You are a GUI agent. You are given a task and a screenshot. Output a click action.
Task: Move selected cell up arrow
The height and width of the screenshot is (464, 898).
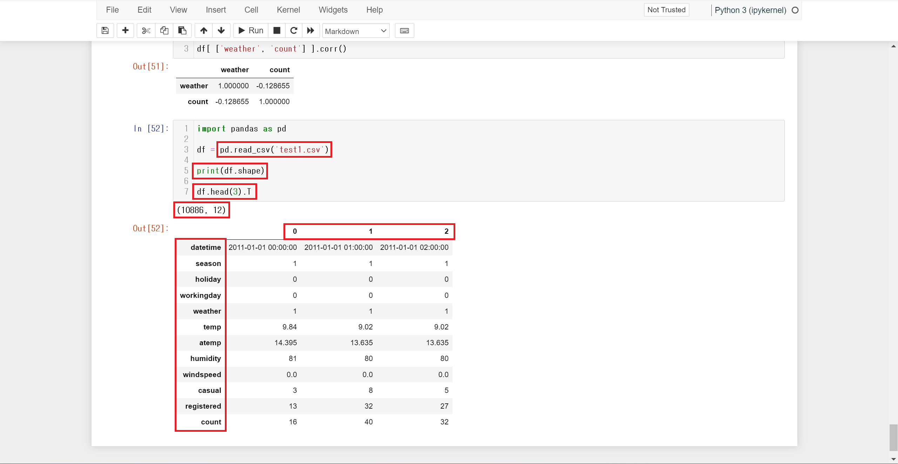point(203,30)
